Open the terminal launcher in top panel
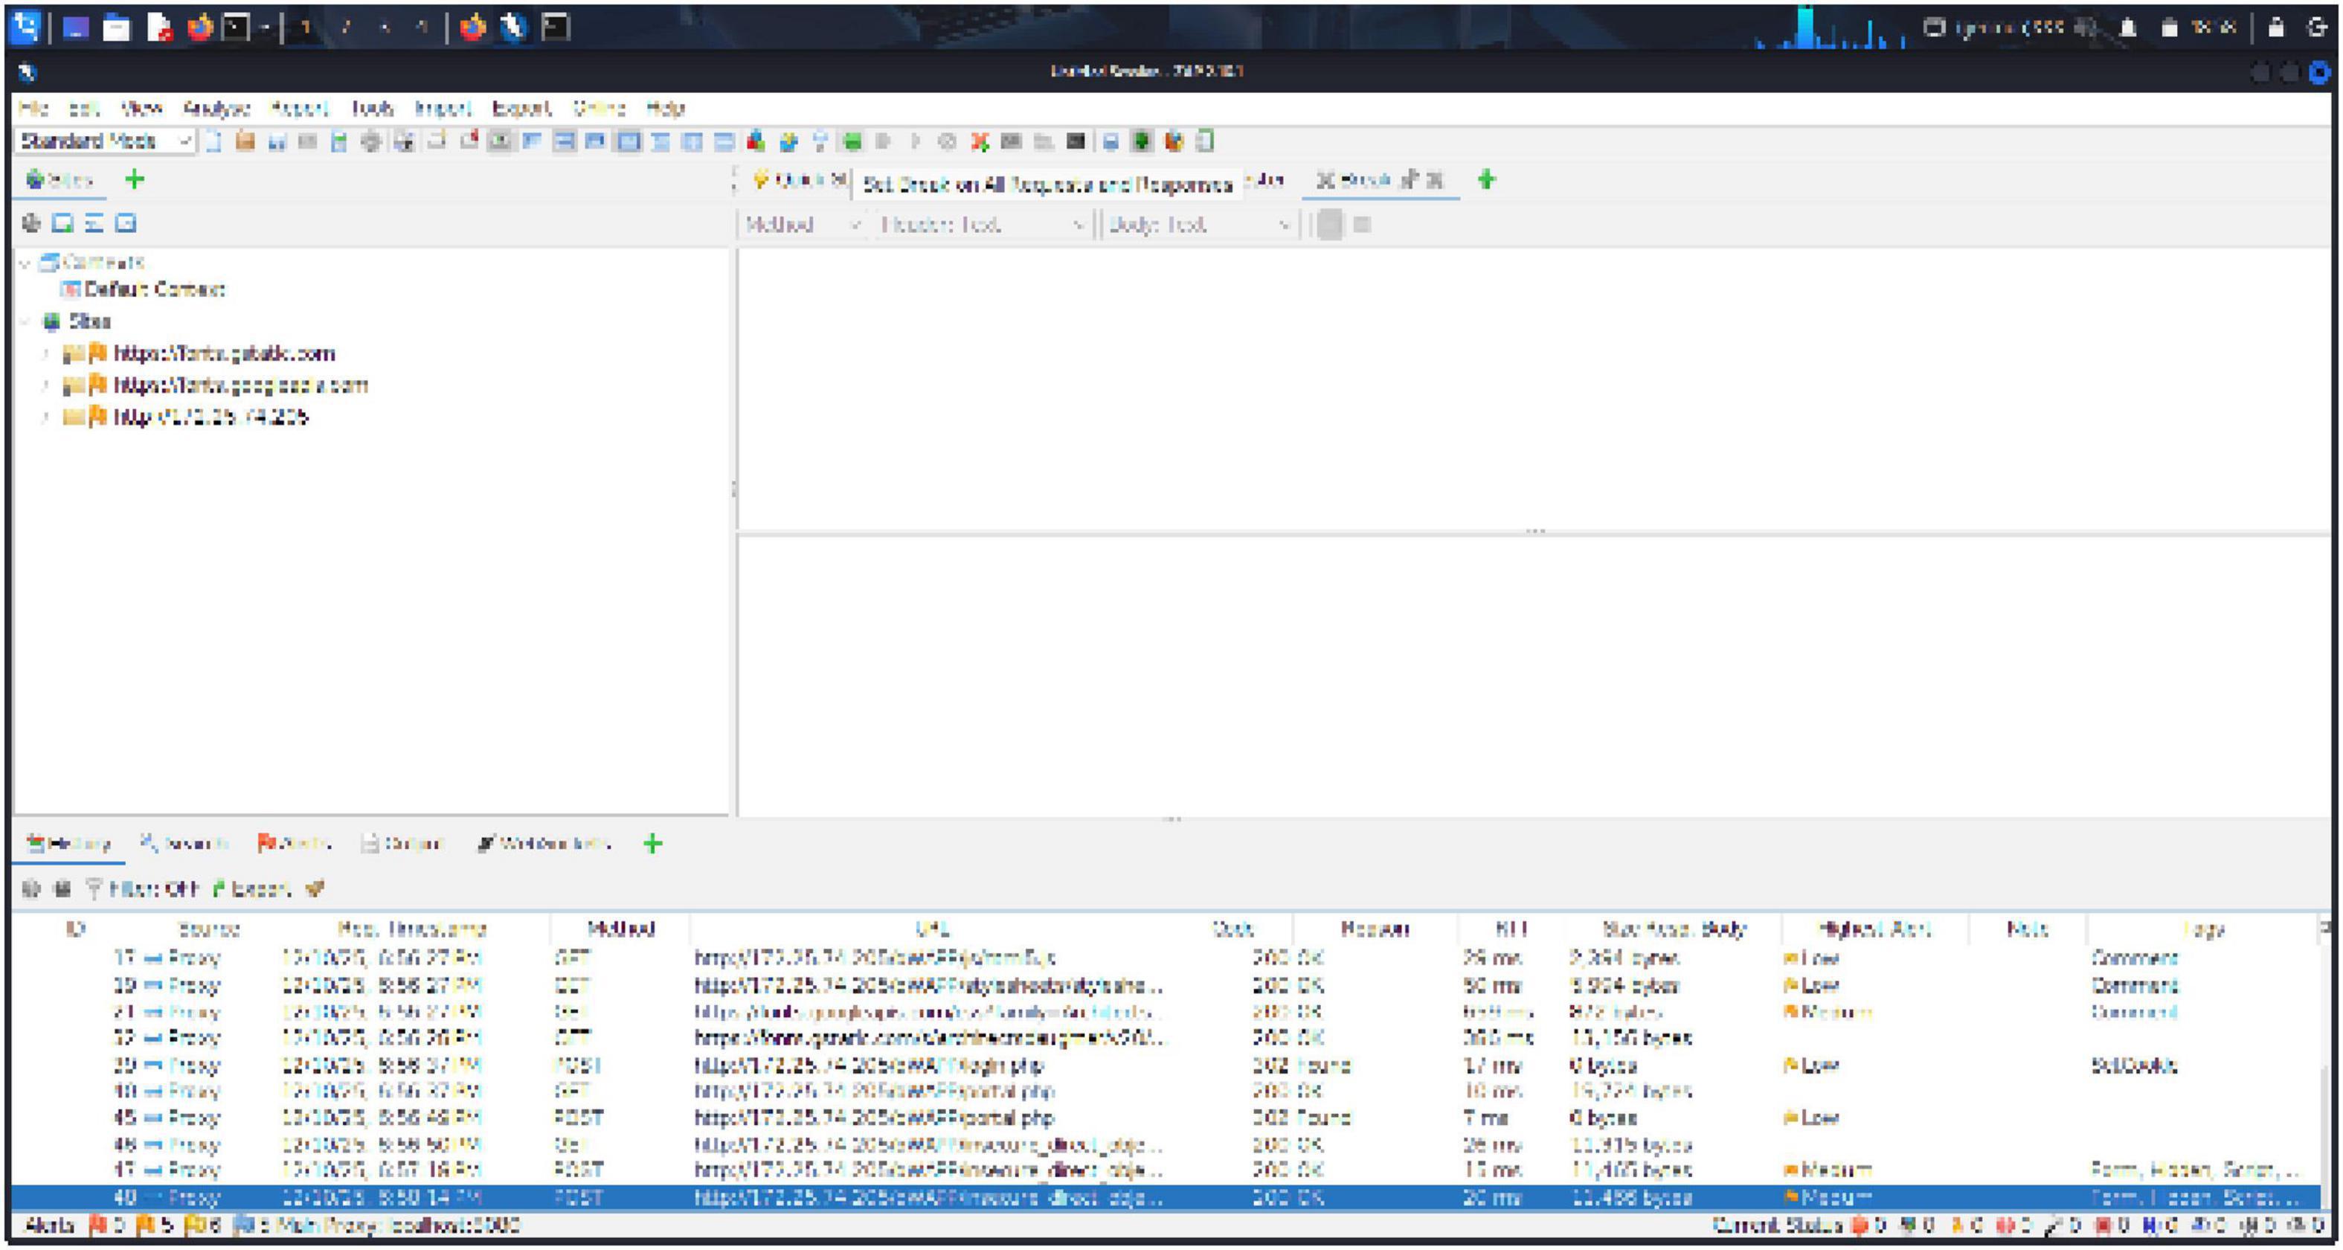2343x1250 pixels. click(x=237, y=28)
